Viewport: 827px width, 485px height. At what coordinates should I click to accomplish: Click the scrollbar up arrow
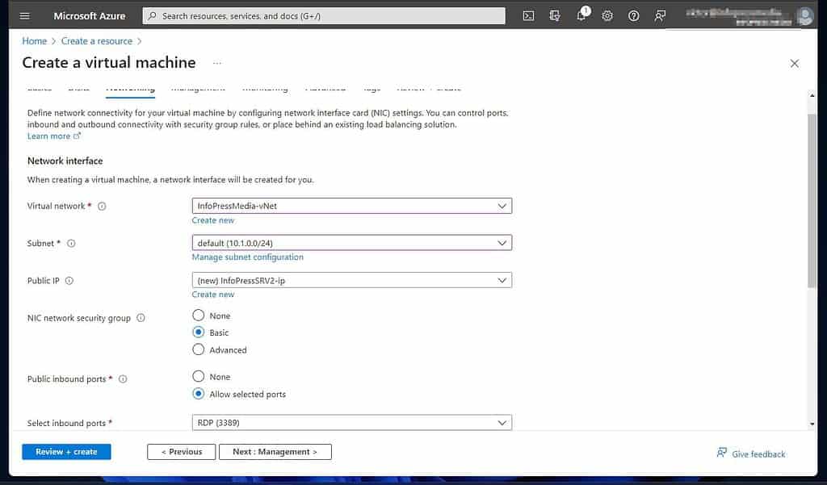pyautogui.click(x=812, y=95)
